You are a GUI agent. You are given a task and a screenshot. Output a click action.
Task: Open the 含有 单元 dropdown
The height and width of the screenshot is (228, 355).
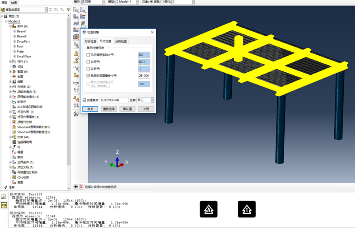click(x=145, y=100)
